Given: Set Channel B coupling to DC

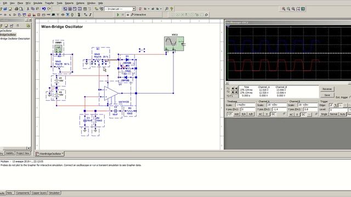Looking at the screenshot, I should [303, 114].
